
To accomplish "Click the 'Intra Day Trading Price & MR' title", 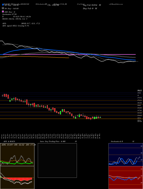I will (53, 141).
